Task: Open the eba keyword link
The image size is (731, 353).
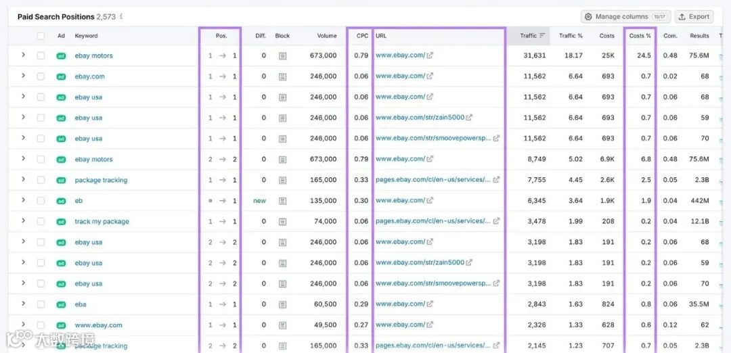Action: click(x=80, y=304)
